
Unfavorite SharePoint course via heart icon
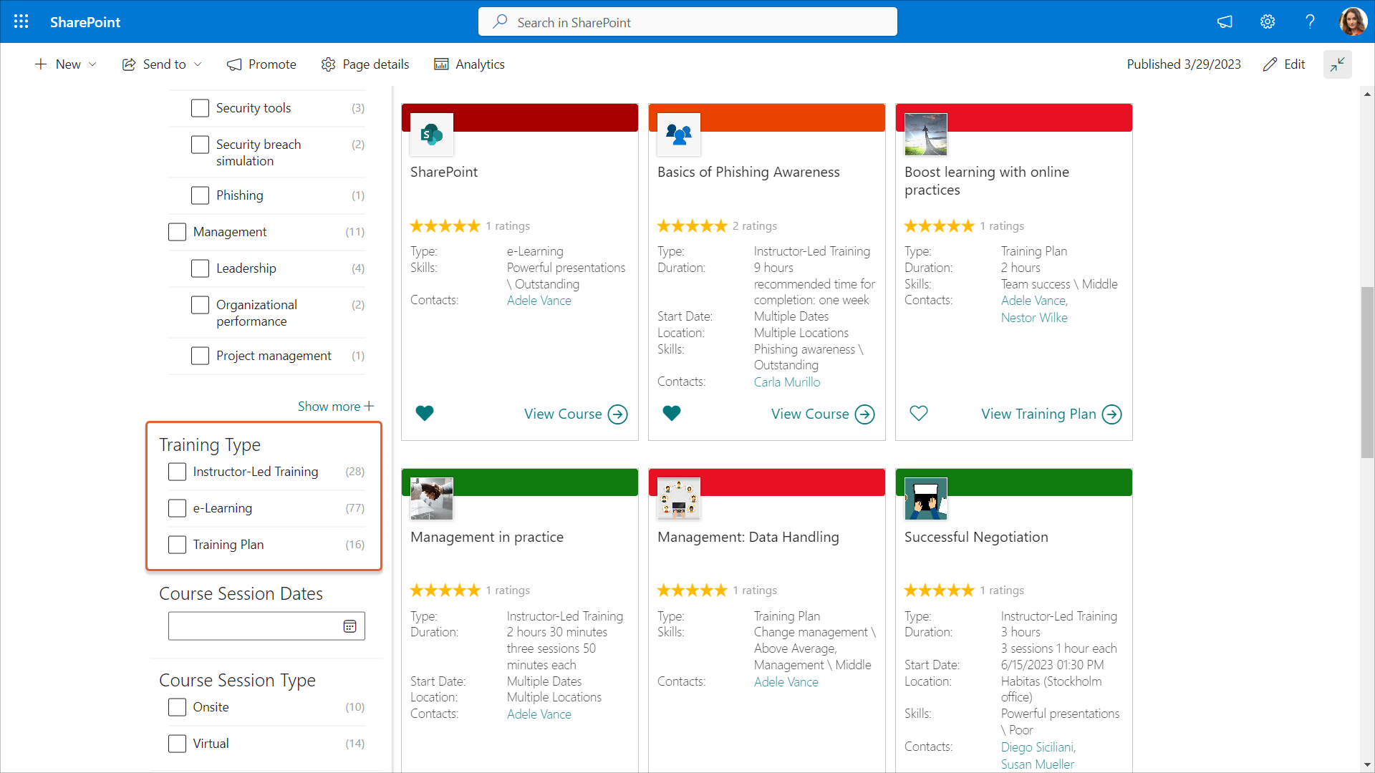pyautogui.click(x=425, y=413)
